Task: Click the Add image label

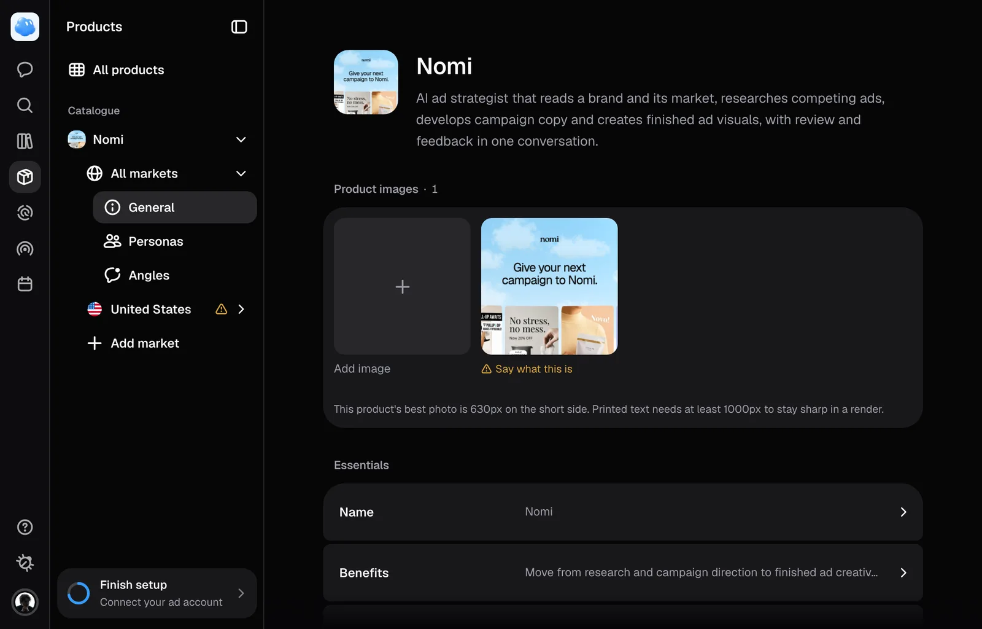Action: point(362,369)
